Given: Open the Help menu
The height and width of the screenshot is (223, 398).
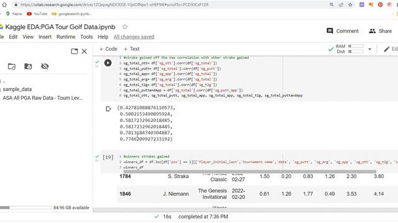Looking at the screenshot, I should (103, 37).
